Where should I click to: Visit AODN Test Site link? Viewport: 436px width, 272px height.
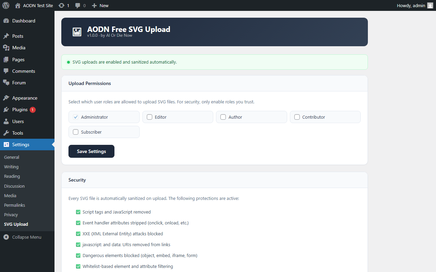click(x=34, y=5)
